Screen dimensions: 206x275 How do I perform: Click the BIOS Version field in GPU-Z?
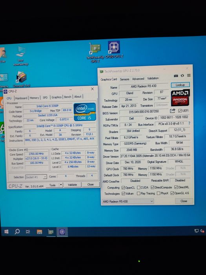(144, 112)
